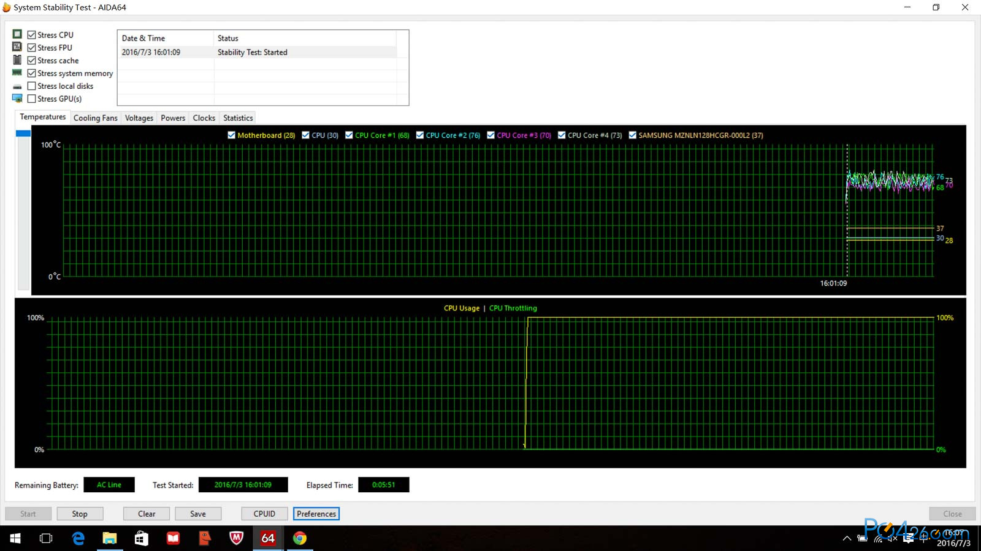Open Task View from the taskbar
Viewport: 981px width, 551px height.
click(46, 538)
